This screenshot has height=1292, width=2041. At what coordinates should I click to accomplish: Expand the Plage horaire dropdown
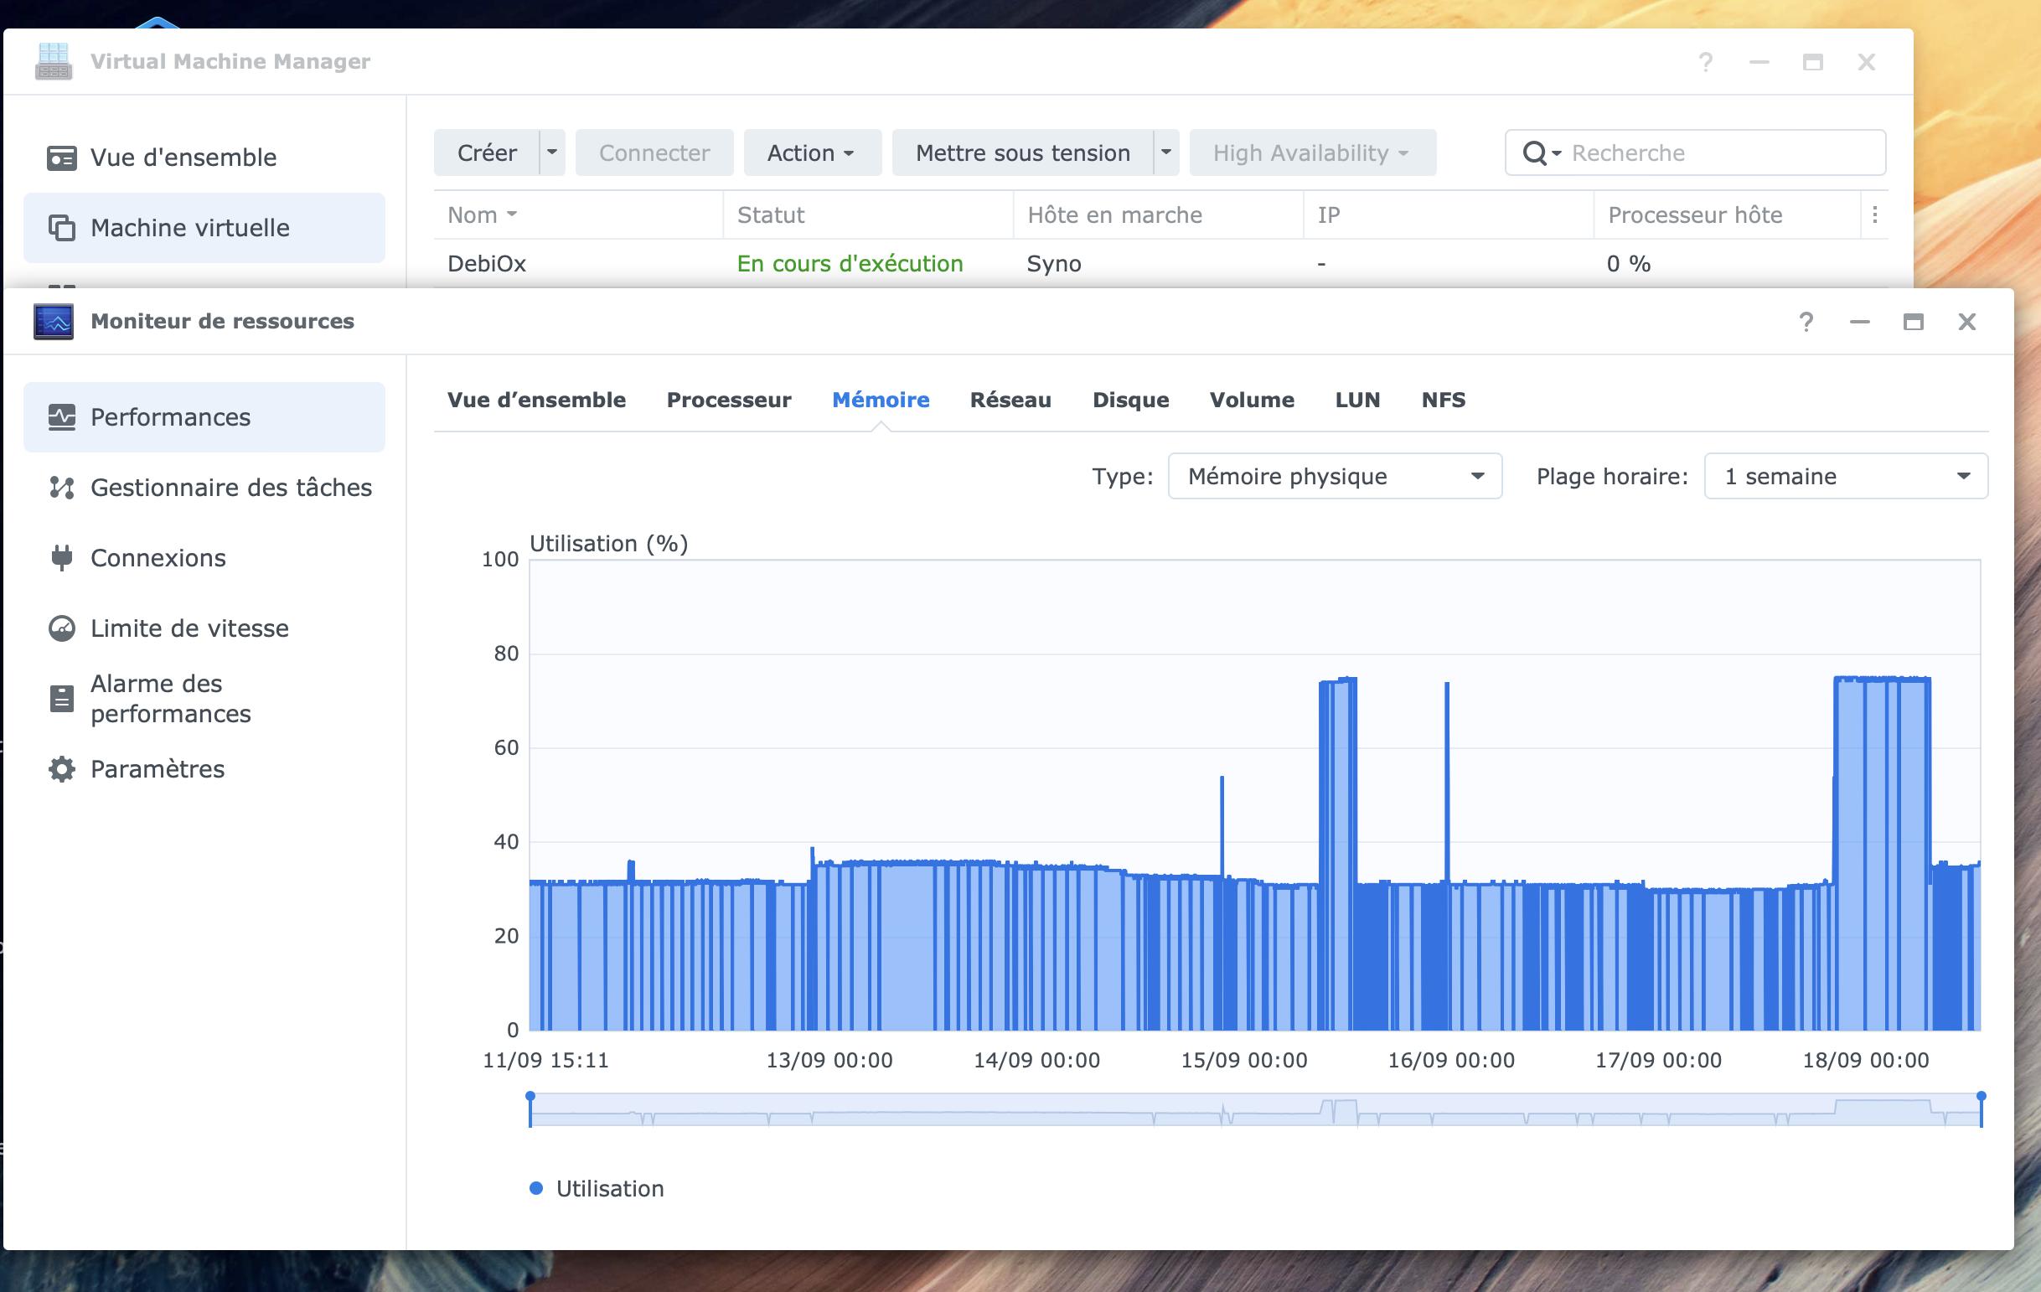click(x=1845, y=477)
